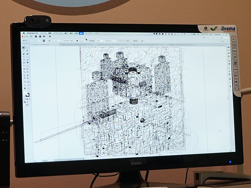
Task: Select the Eyedropper tool
Action: [x=24, y=78]
